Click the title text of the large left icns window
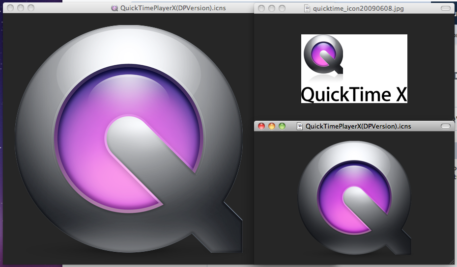This screenshot has height=267, width=457. tap(173, 8)
